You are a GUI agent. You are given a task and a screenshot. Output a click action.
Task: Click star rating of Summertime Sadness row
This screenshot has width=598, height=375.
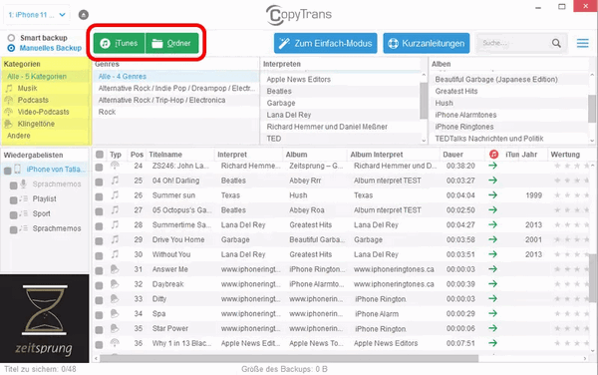pyautogui.click(x=572, y=225)
